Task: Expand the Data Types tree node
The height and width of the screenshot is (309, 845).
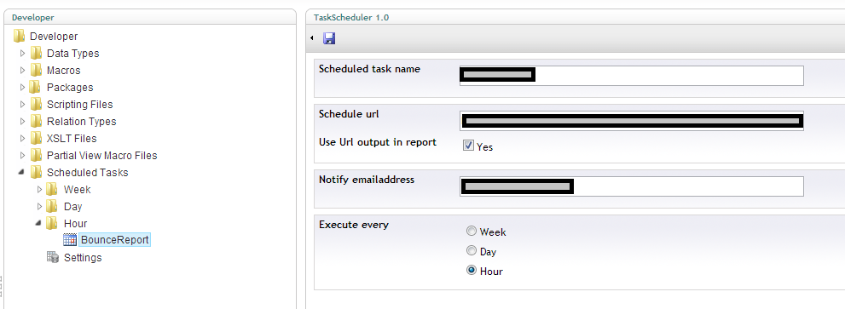Action: 23,54
